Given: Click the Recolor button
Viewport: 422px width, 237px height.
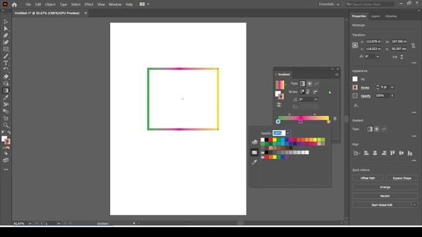Looking at the screenshot, I should point(385,196).
